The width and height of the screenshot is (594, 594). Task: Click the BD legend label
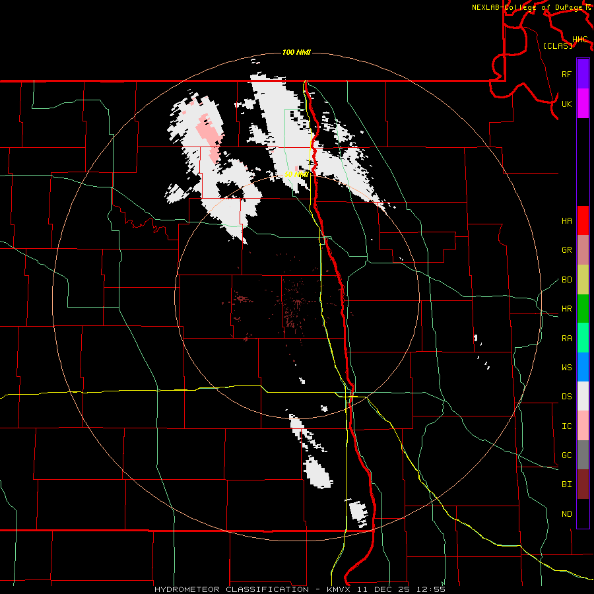[x=567, y=280]
